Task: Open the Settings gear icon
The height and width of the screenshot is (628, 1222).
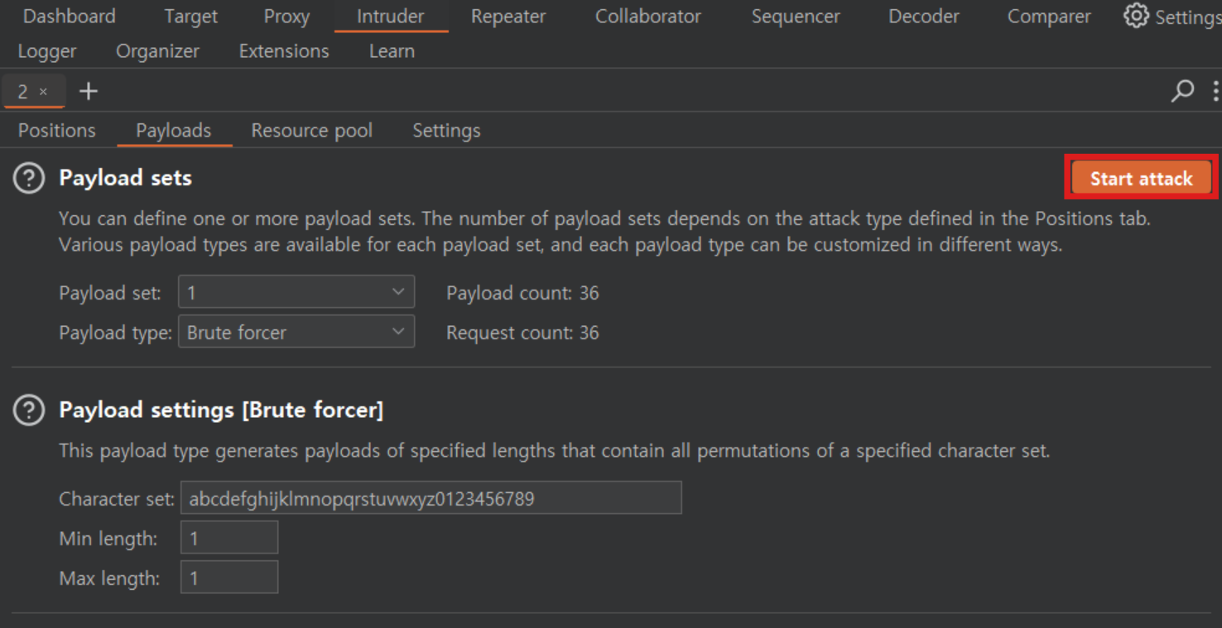Action: 1136,16
